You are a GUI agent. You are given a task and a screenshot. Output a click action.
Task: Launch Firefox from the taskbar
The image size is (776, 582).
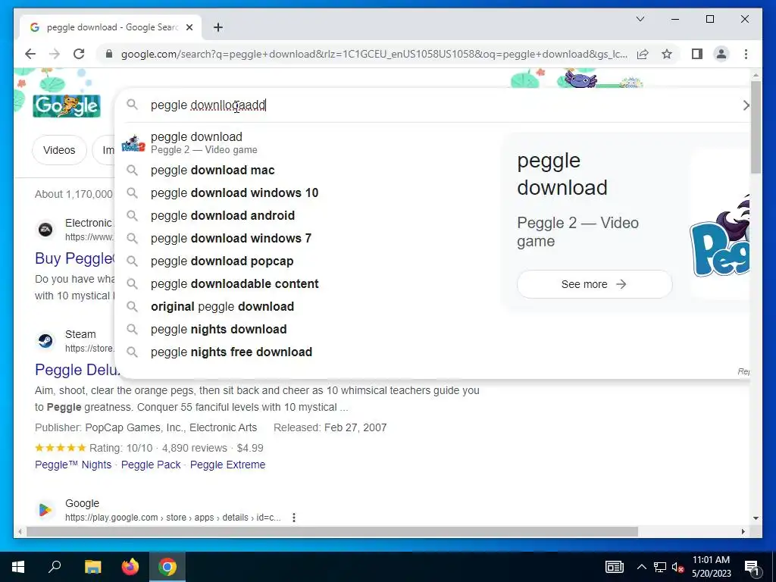[x=130, y=567]
